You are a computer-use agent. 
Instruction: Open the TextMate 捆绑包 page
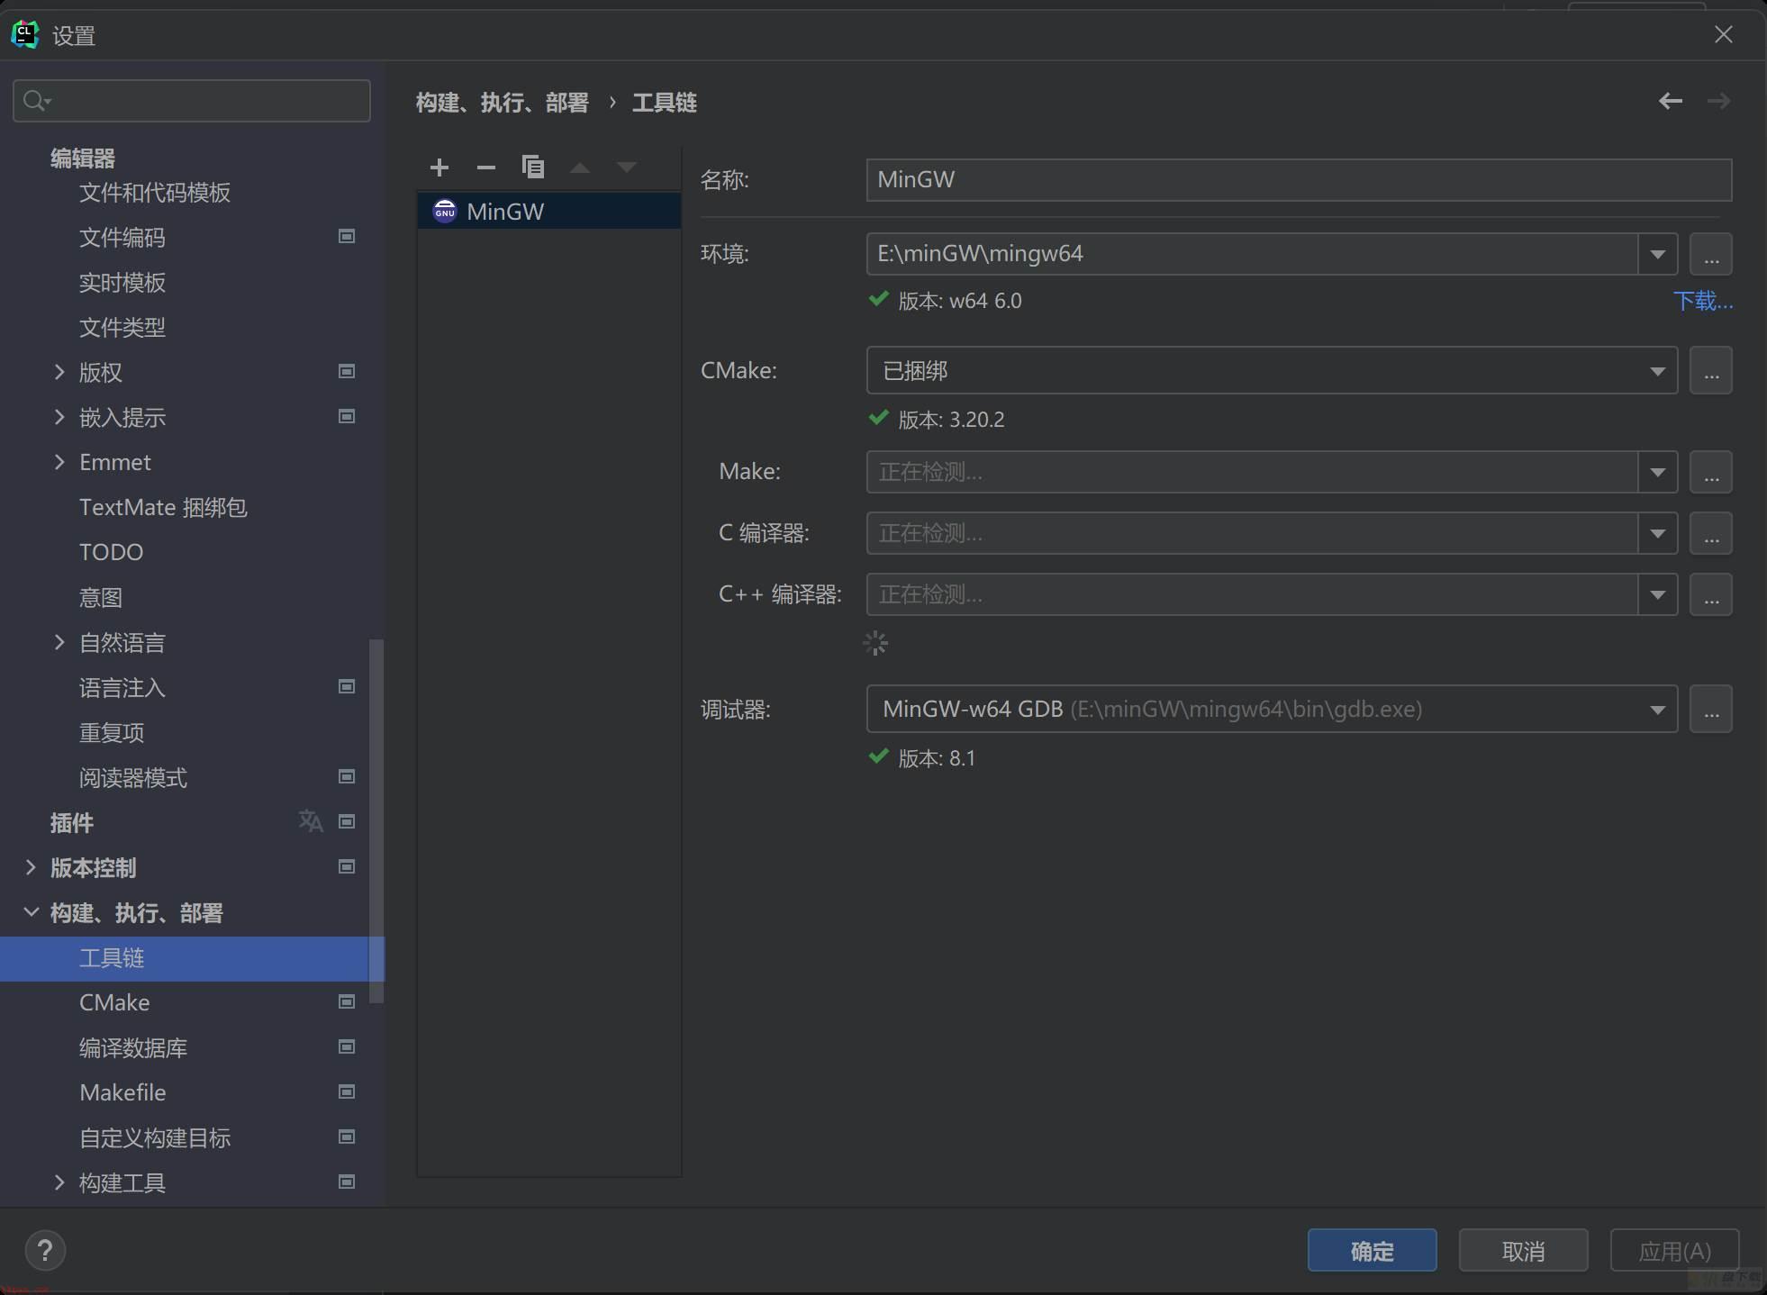pos(163,507)
